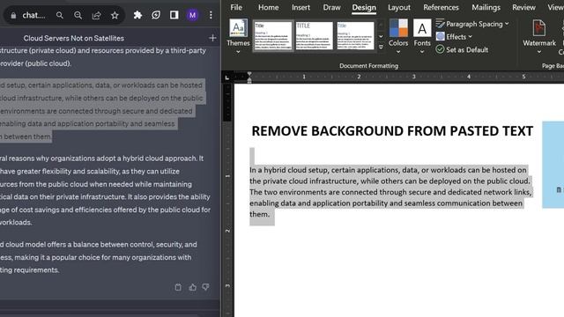Click the REMOVE BACKGROUND FROM PASTED TEXT heading

[x=392, y=131]
